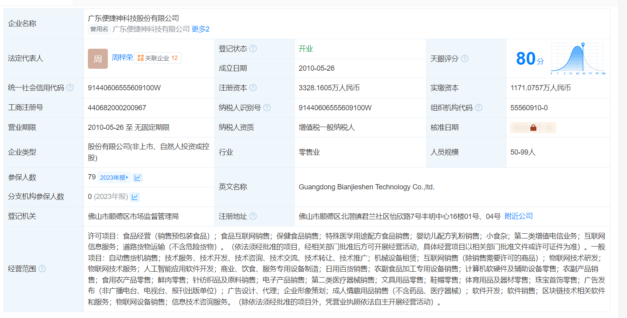Open trend chart icon for 参保人数
The height and width of the screenshot is (318, 627).
(138, 178)
